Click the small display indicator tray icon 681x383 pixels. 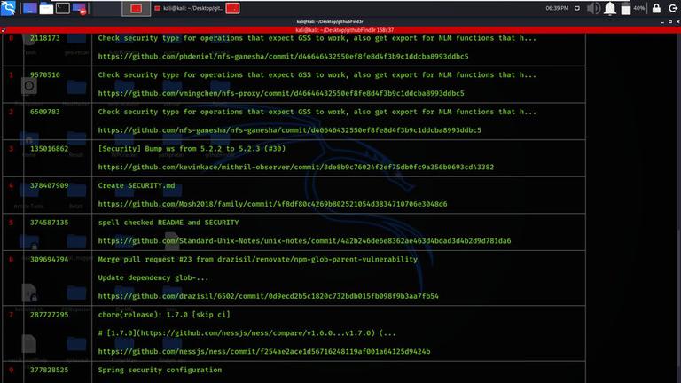click(576, 8)
